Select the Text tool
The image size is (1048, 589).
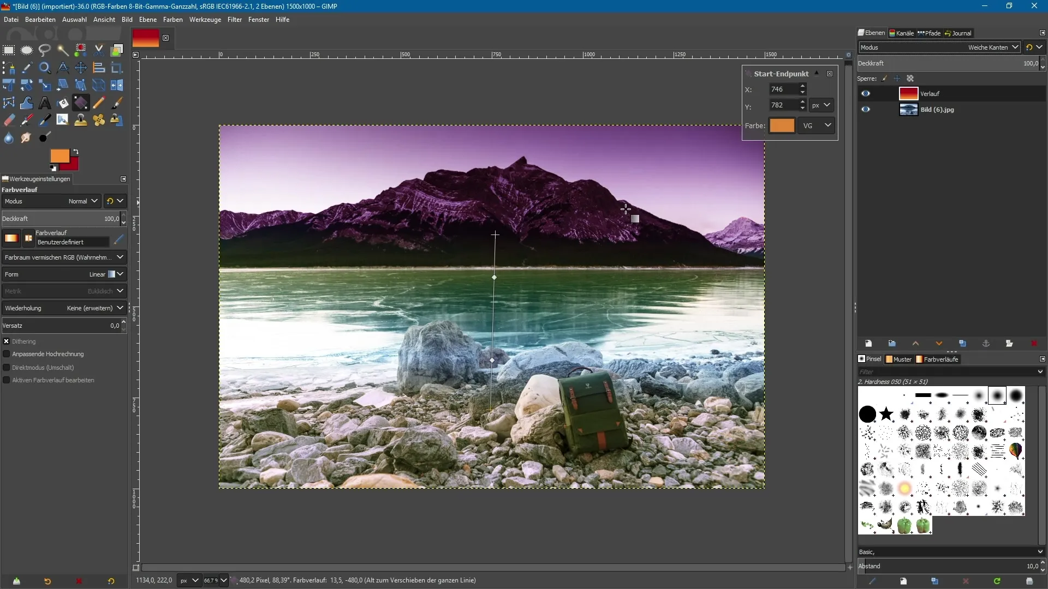pos(45,103)
